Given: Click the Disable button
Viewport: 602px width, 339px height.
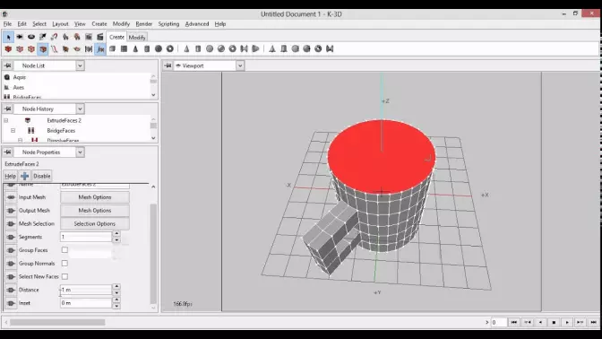Looking at the screenshot, I should point(42,176).
